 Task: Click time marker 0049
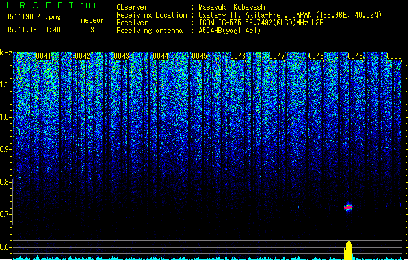click(x=355, y=56)
